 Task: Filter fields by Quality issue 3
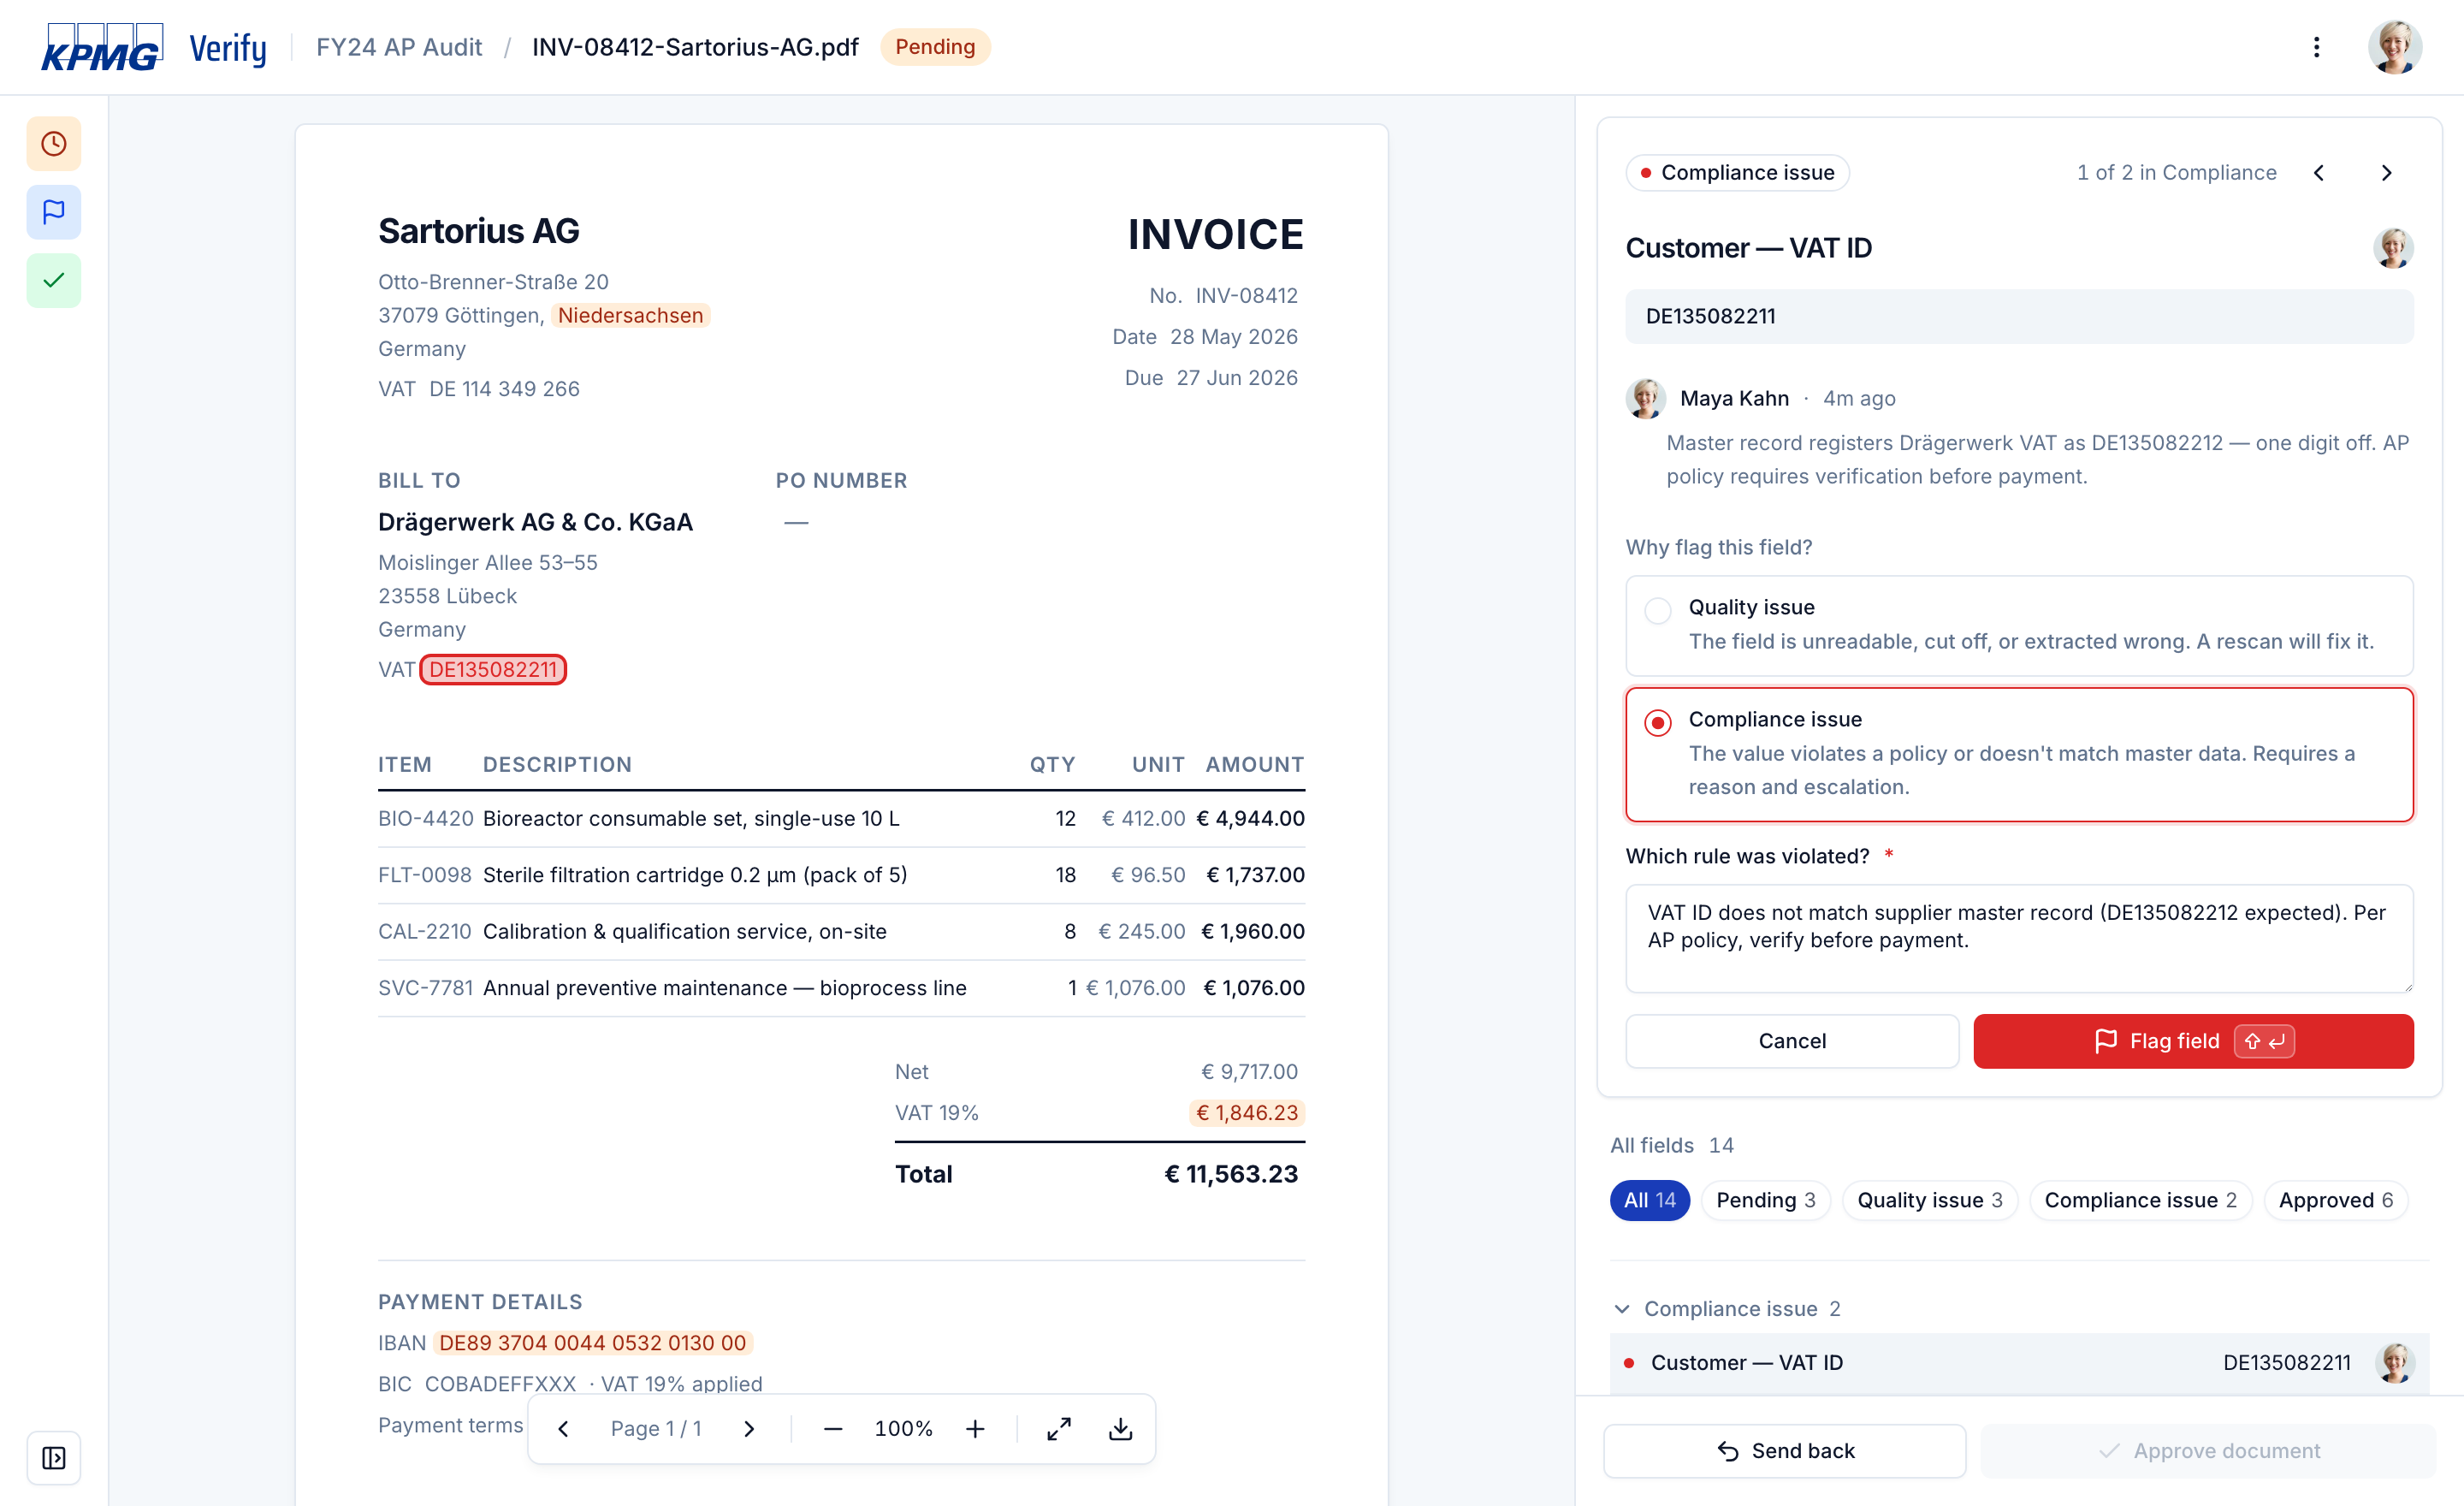1930,1200
